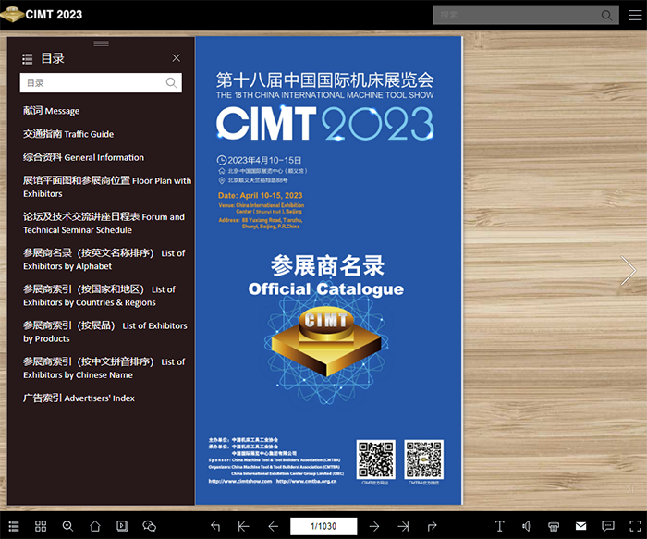This screenshot has height=539, width=647.
Task: Open the hamburger menu at top right
Action: pyautogui.click(x=635, y=16)
